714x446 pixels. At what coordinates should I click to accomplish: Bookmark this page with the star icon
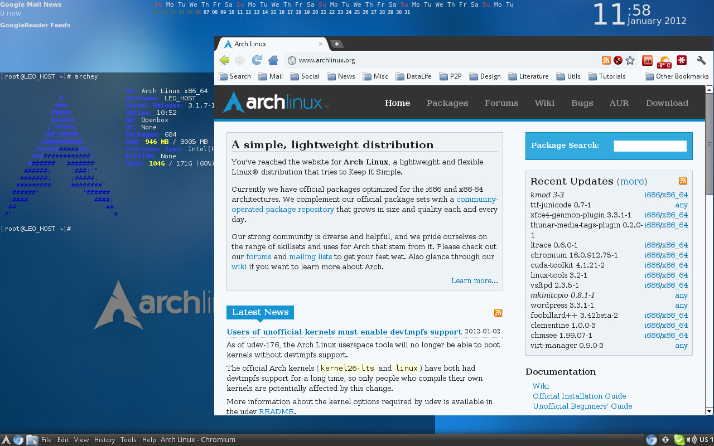(630, 60)
